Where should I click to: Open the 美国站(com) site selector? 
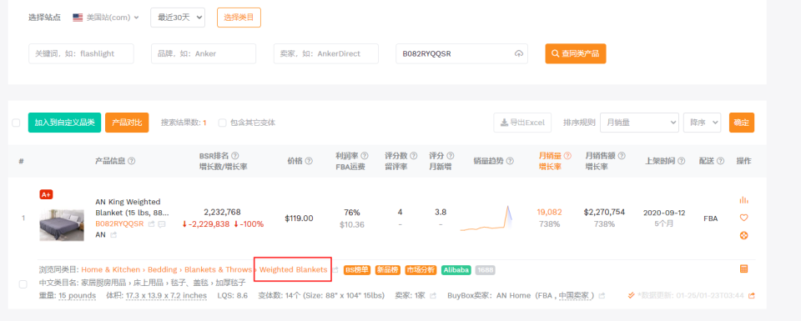coord(106,18)
